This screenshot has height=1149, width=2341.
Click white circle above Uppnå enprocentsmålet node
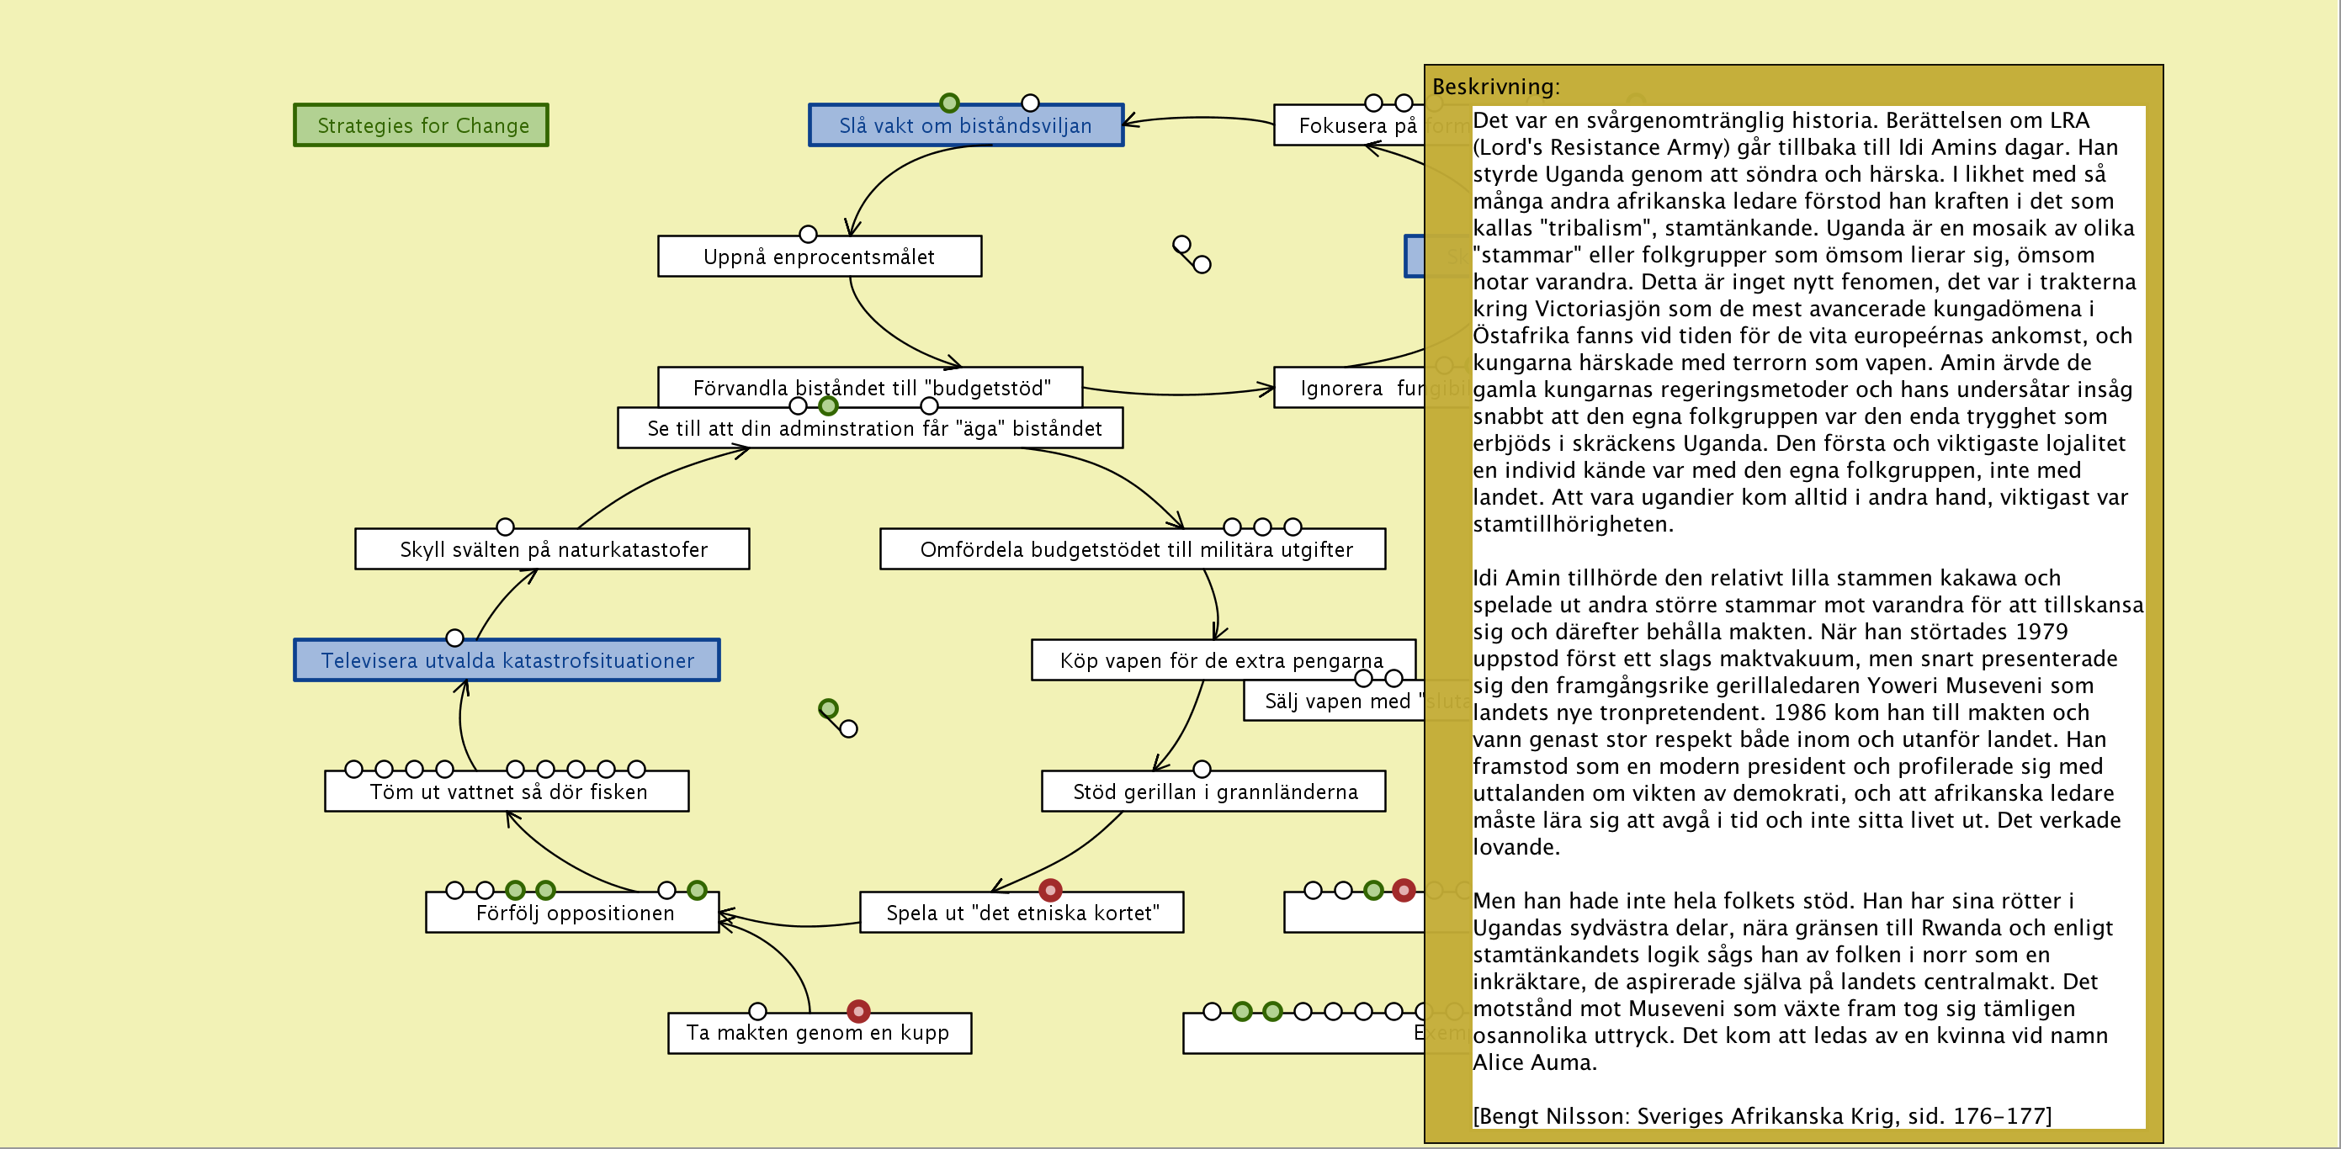point(807,235)
